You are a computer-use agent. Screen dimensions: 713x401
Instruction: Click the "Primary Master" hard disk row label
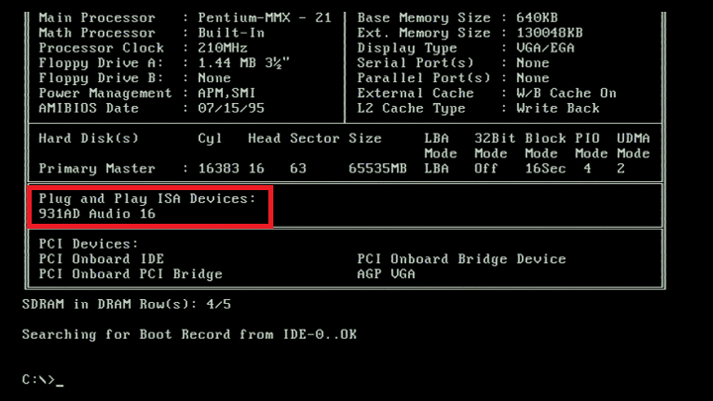point(97,168)
